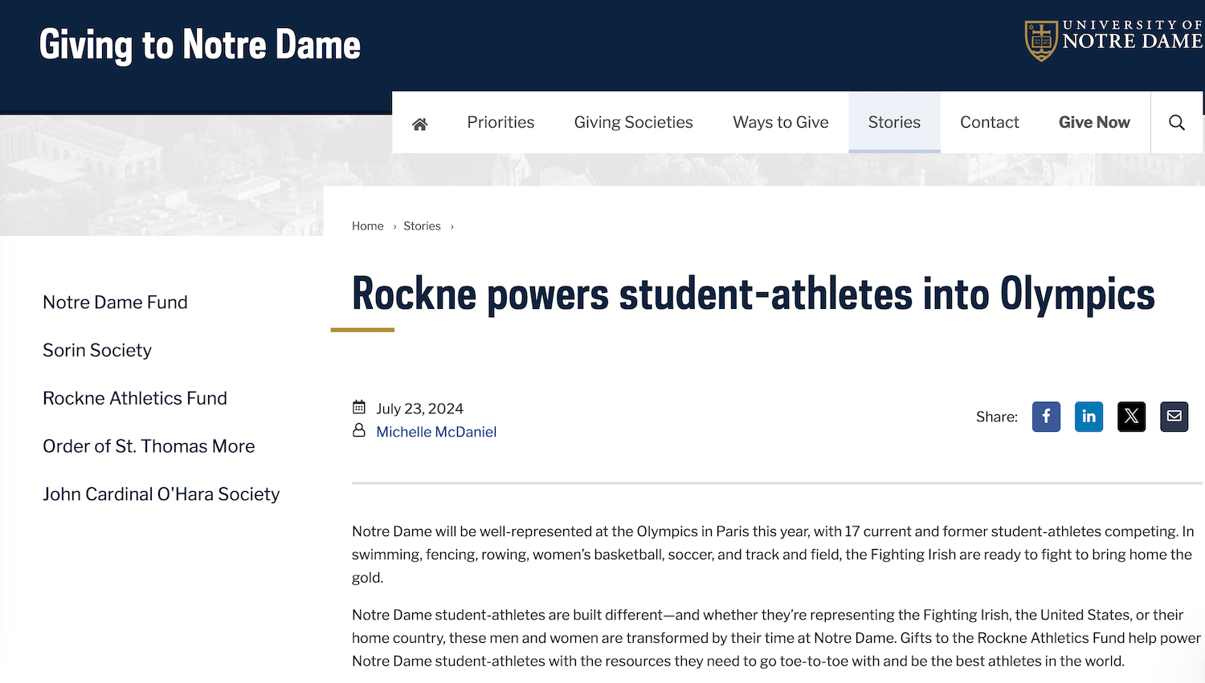This screenshot has width=1205, height=683.
Task: Open Notre Dame Fund sidebar link
Action: point(115,302)
